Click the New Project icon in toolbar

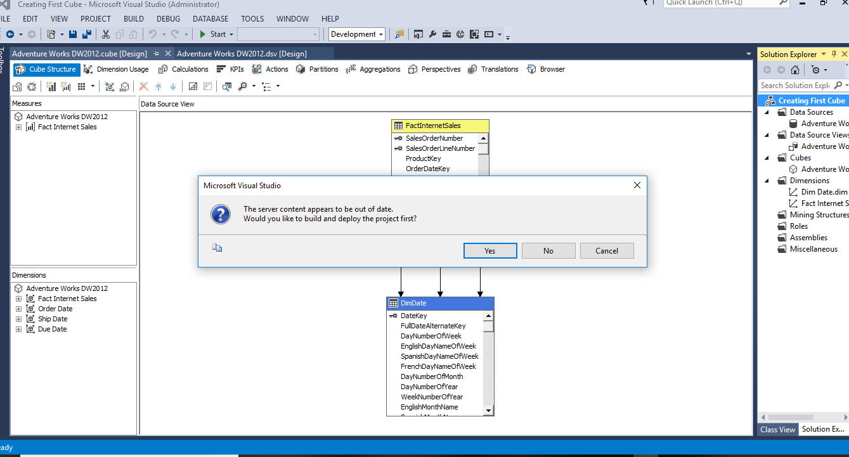[x=51, y=34]
